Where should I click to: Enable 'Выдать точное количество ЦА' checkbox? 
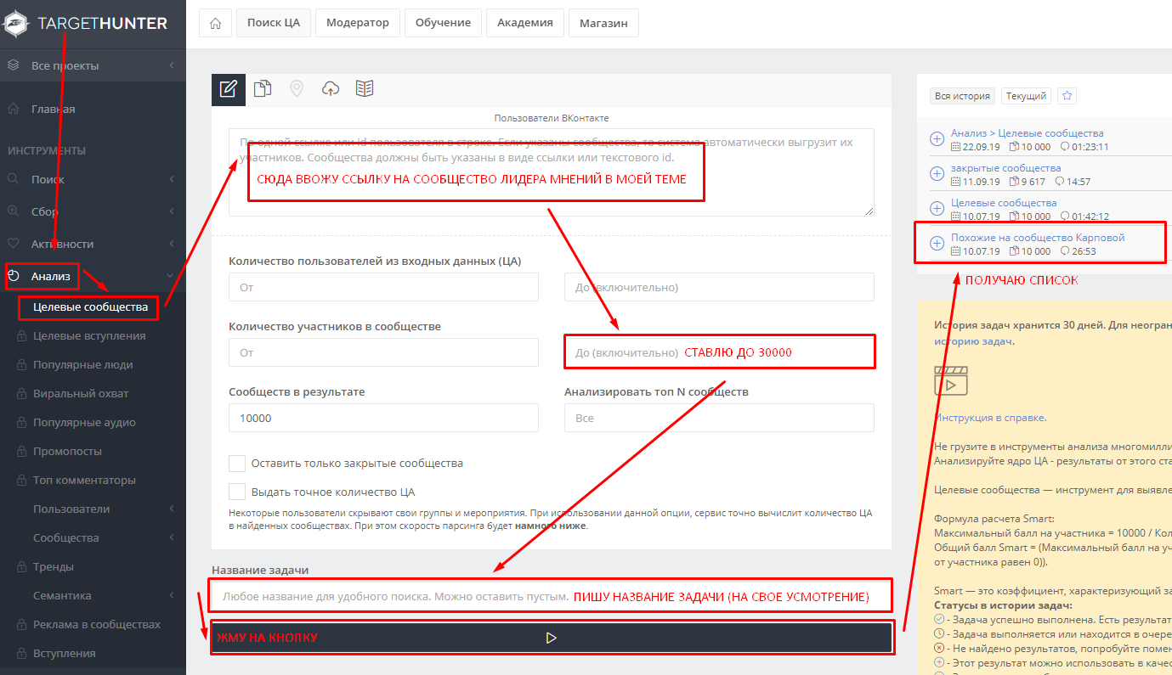[x=237, y=492]
